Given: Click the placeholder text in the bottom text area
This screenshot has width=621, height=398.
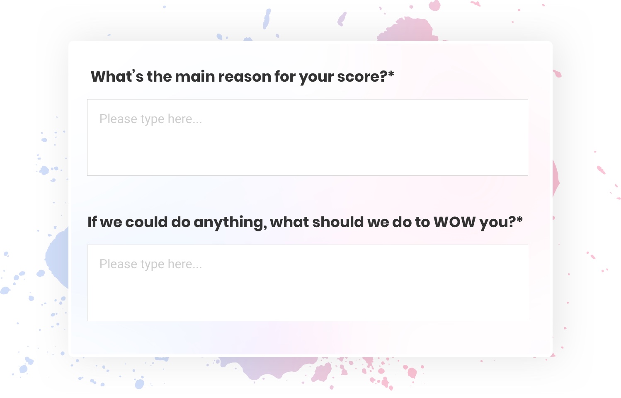Looking at the screenshot, I should (151, 264).
